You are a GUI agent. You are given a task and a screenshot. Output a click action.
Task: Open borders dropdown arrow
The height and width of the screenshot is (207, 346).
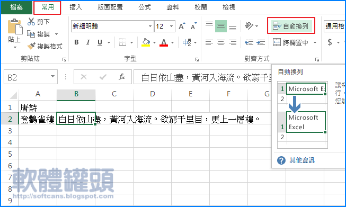pos(131,42)
